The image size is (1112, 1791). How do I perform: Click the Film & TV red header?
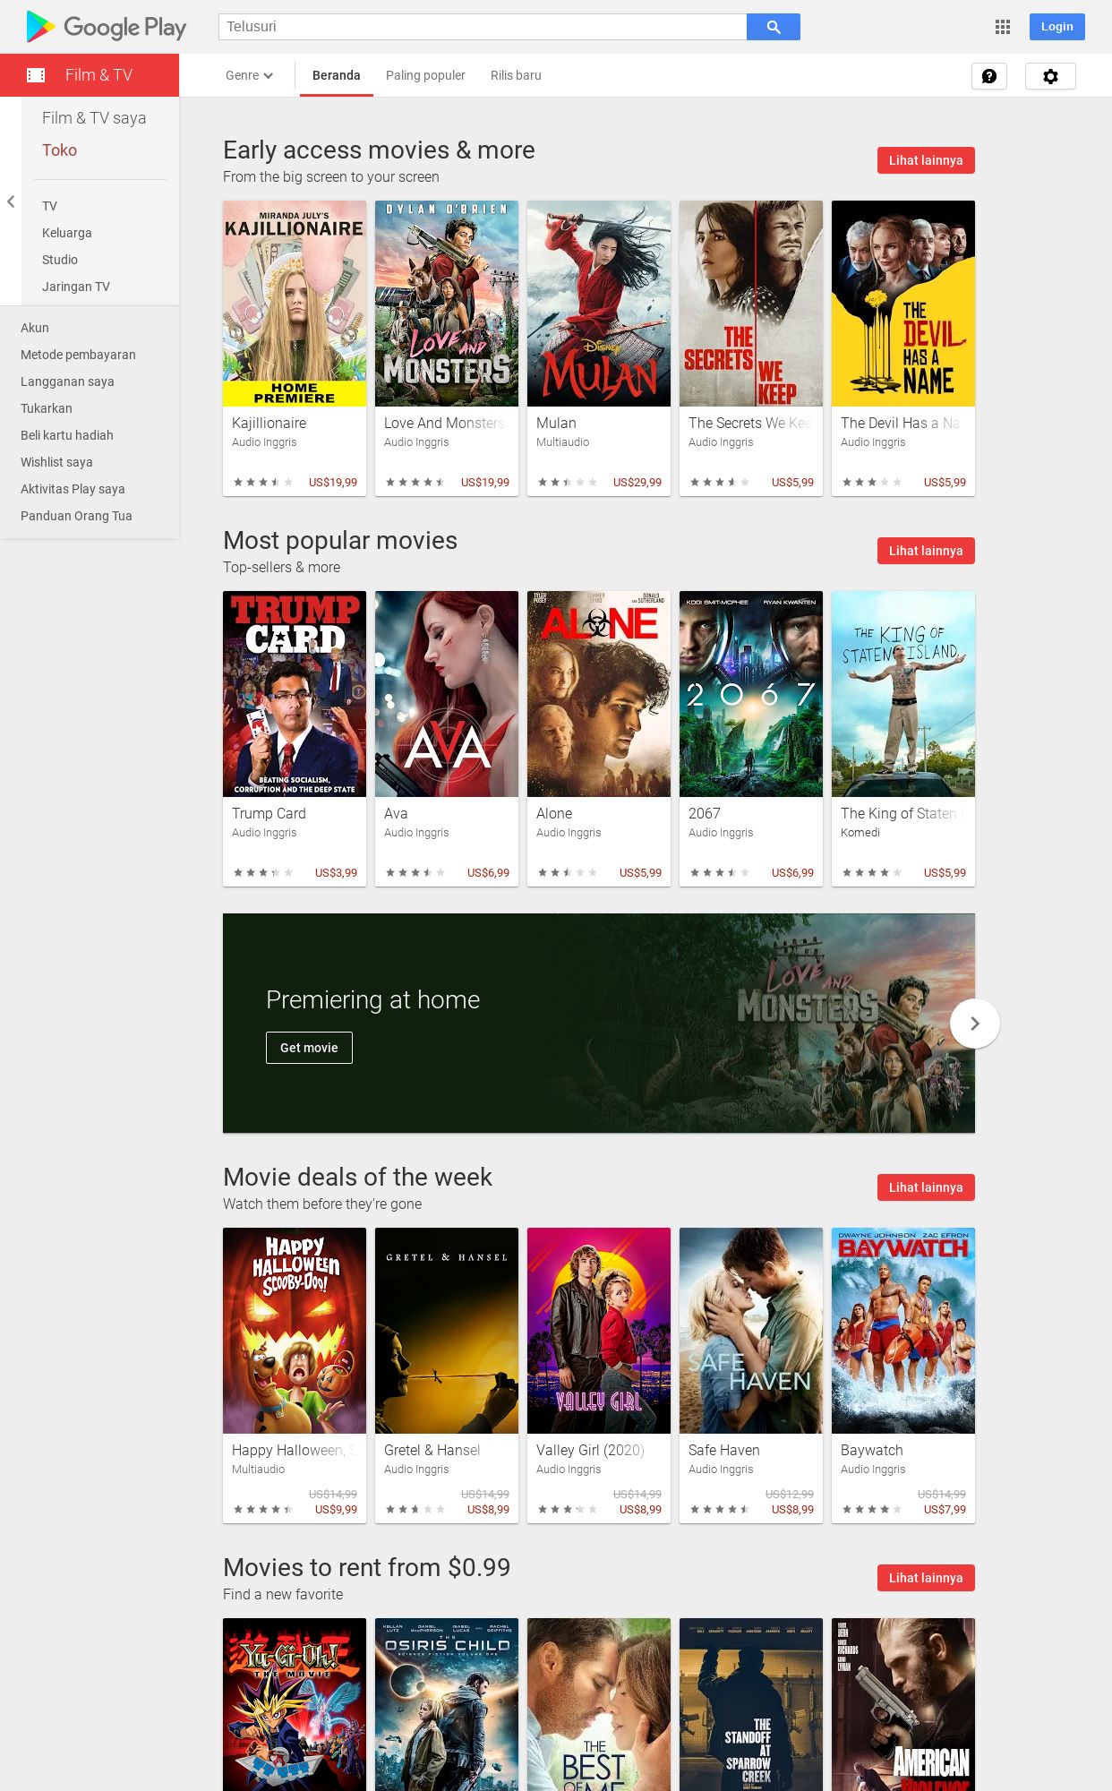click(90, 75)
